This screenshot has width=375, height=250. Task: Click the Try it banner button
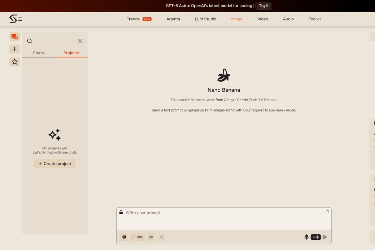264,6
